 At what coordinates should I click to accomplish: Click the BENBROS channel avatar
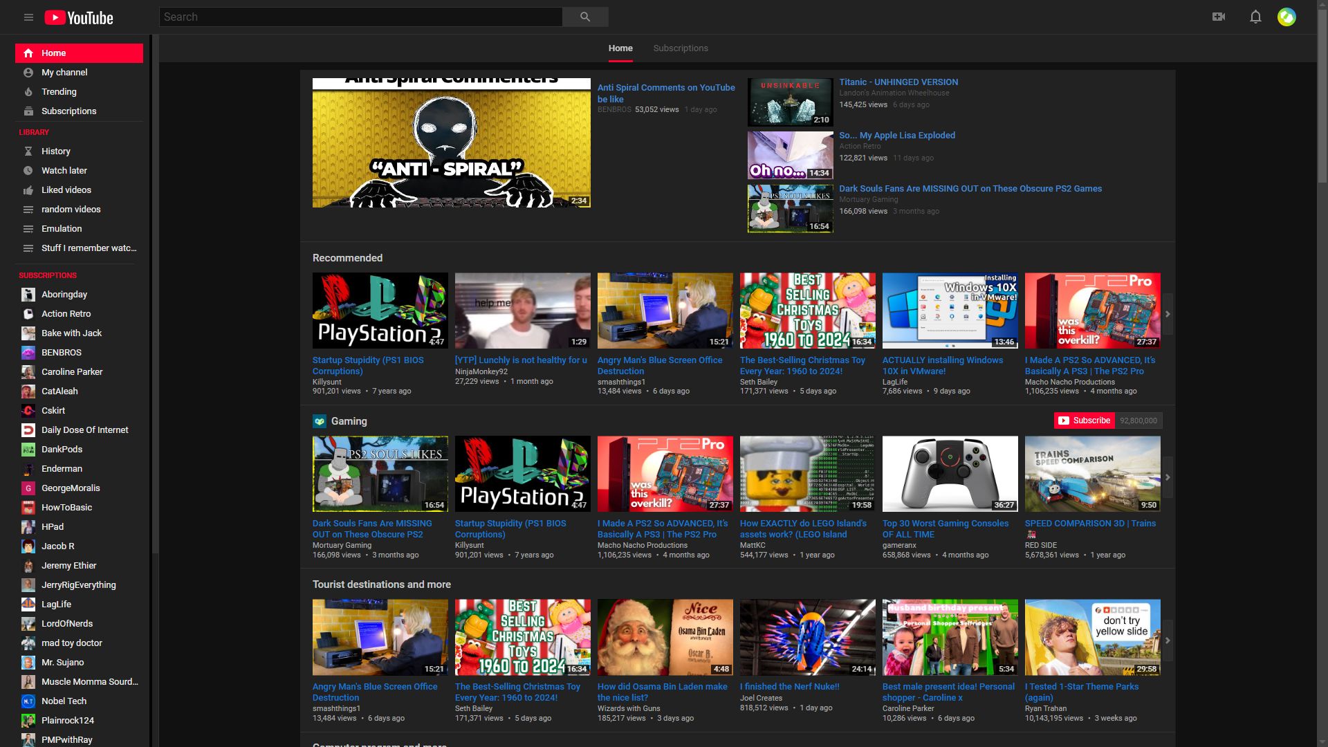[28, 353]
